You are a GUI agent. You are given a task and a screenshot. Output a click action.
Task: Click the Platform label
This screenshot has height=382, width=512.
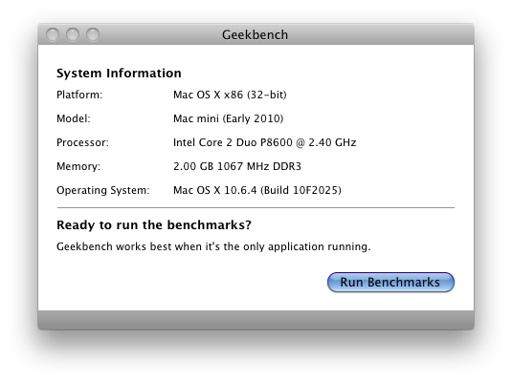[x=79, y=95]
